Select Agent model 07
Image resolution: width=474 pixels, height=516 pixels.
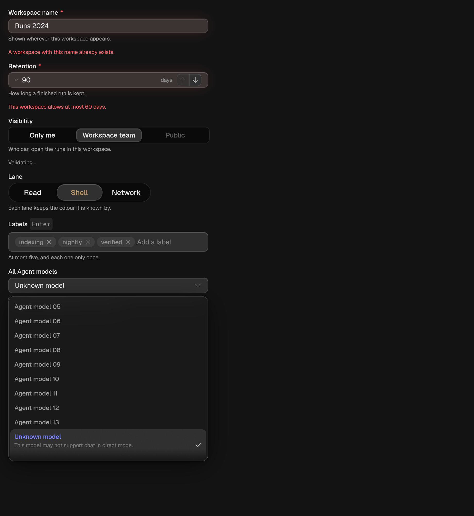(108, 336)
